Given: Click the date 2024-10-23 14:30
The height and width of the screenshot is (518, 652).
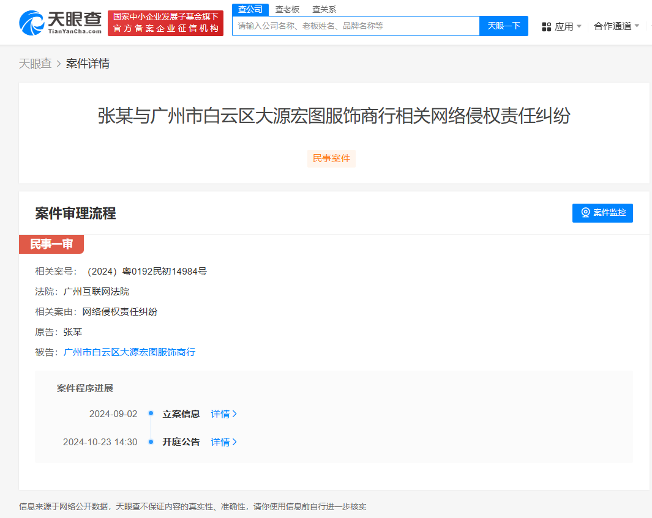Looking at the screenshot, I should tap(100, 442).
